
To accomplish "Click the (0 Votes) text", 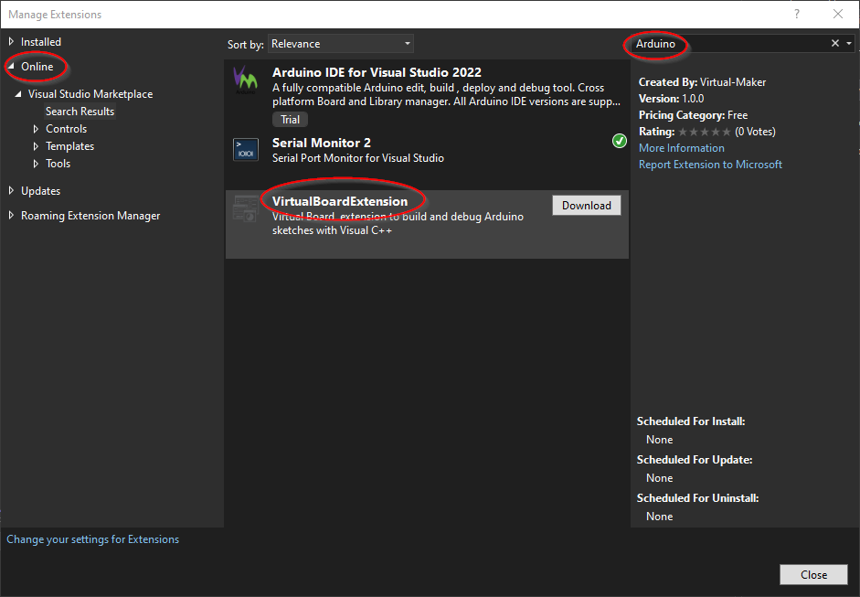I will [x=755, y=132].
